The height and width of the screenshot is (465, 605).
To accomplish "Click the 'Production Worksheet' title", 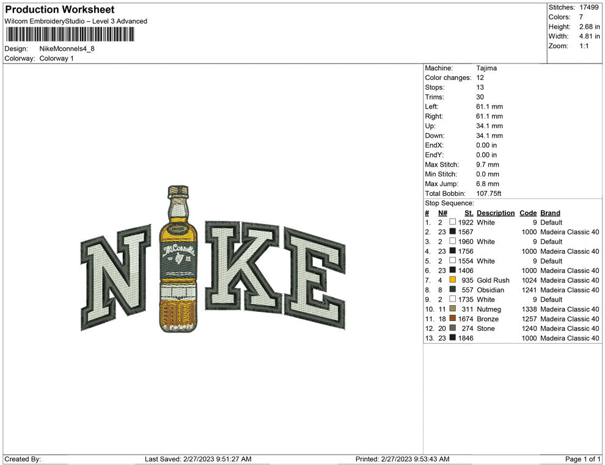I will [60, 10].
